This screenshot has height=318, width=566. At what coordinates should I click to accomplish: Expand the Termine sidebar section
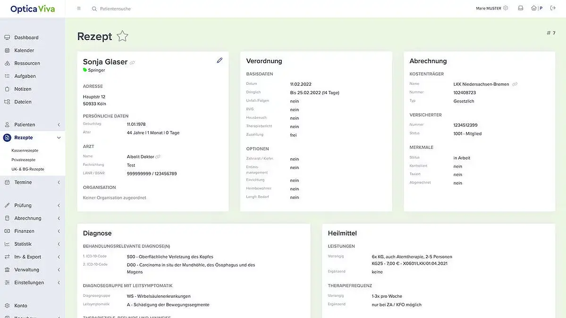[59, 182]
